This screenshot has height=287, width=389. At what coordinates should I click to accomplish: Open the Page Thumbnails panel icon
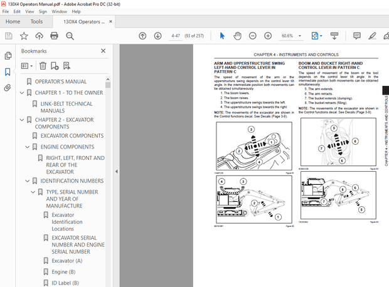click(x=8, y=56)
